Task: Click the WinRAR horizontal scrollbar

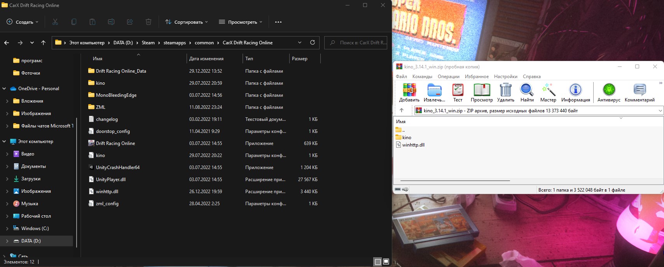Action: click(x=455, y=181)
